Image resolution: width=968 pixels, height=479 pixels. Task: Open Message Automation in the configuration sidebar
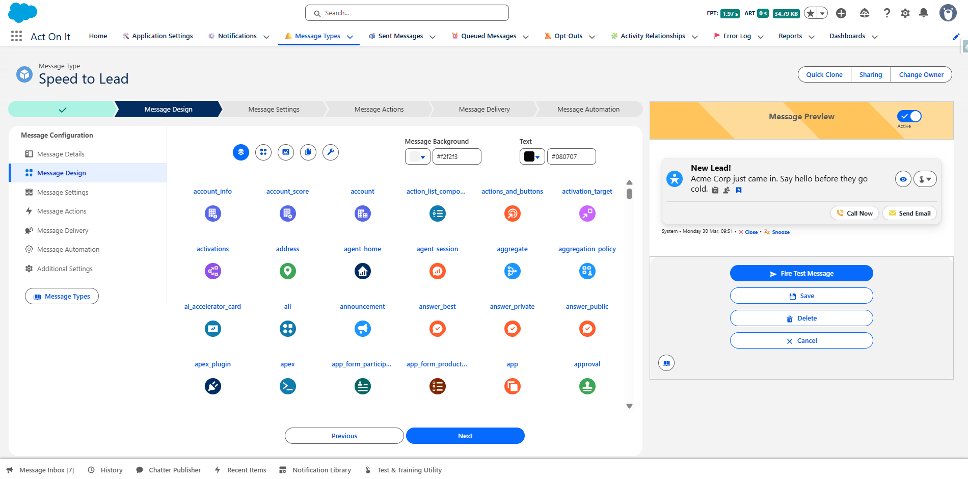coord(68,249)
